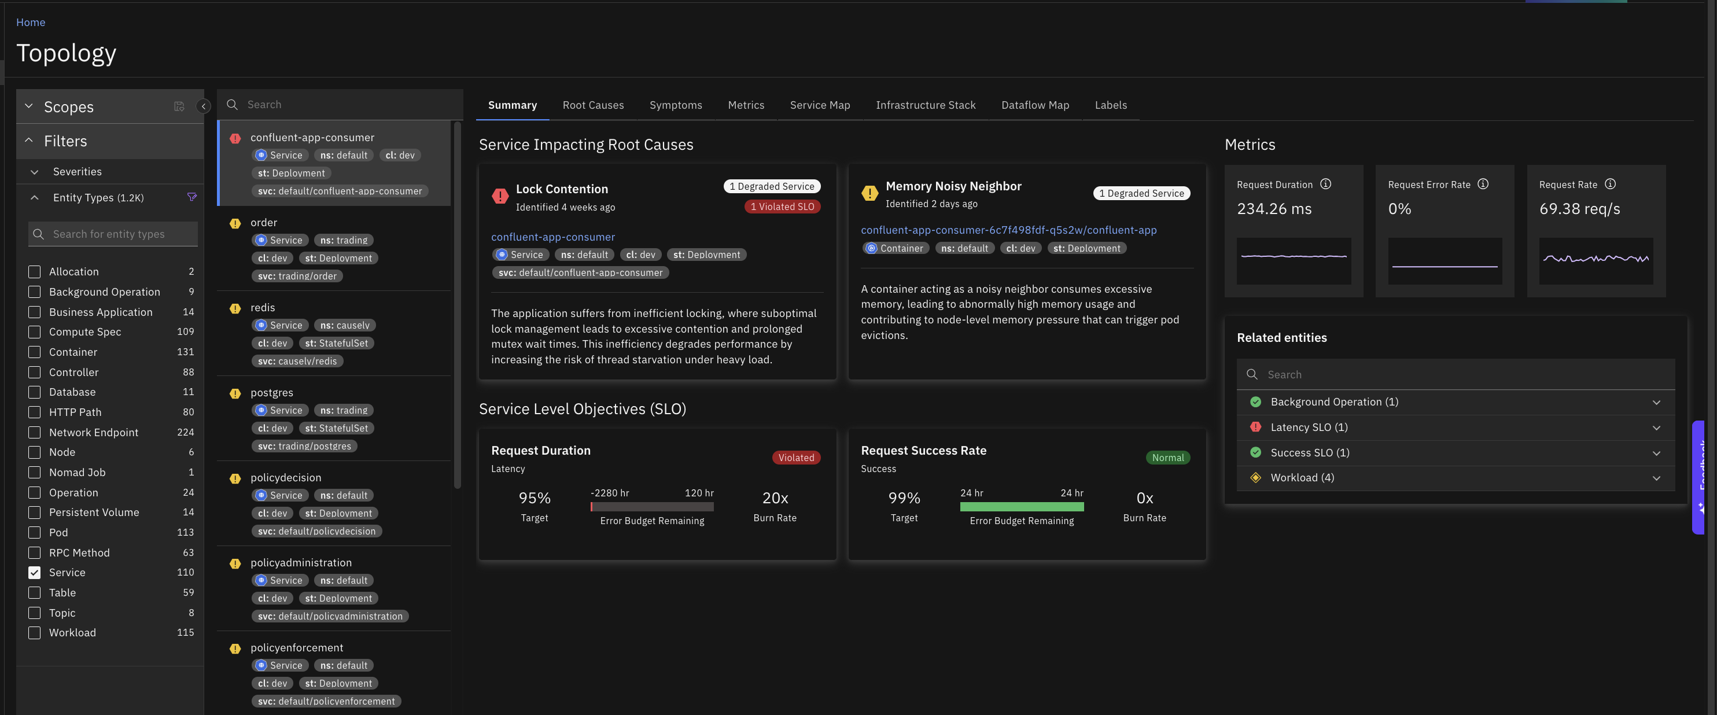The height and width of the screenshot is (715, 1717).
Task: Expand Latency SLO related entities row
Action: (1656, 428)
